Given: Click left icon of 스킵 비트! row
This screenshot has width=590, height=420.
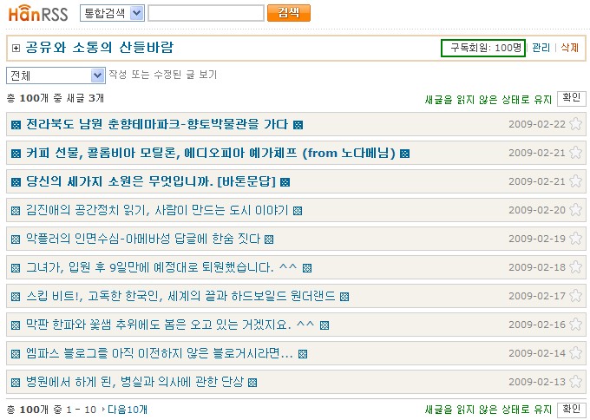Looking at the screenshot, I should [x=16, y=297].
